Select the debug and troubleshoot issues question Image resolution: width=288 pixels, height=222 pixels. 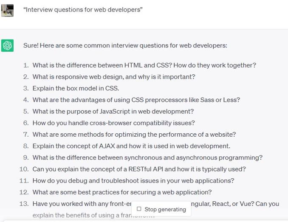[133, 180]
